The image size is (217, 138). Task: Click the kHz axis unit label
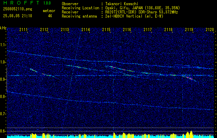3,28
